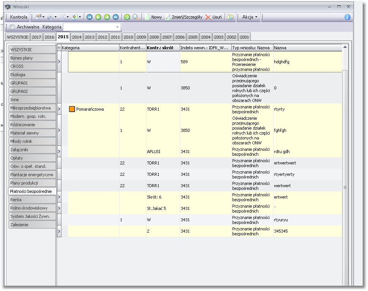Expand the row named hdghdfg
The image size is (368, 291).
[x=59, y=62]
